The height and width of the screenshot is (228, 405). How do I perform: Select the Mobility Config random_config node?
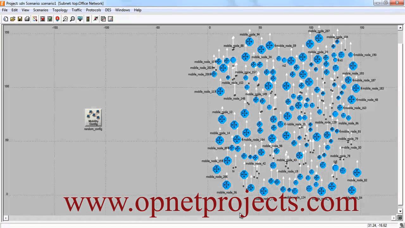click(93, 118)
